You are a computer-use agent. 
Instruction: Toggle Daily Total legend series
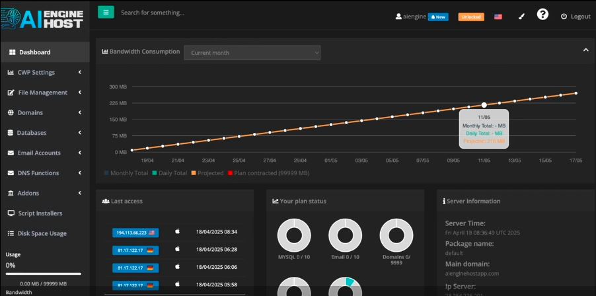pyautogui.click(x=170, y=173)
